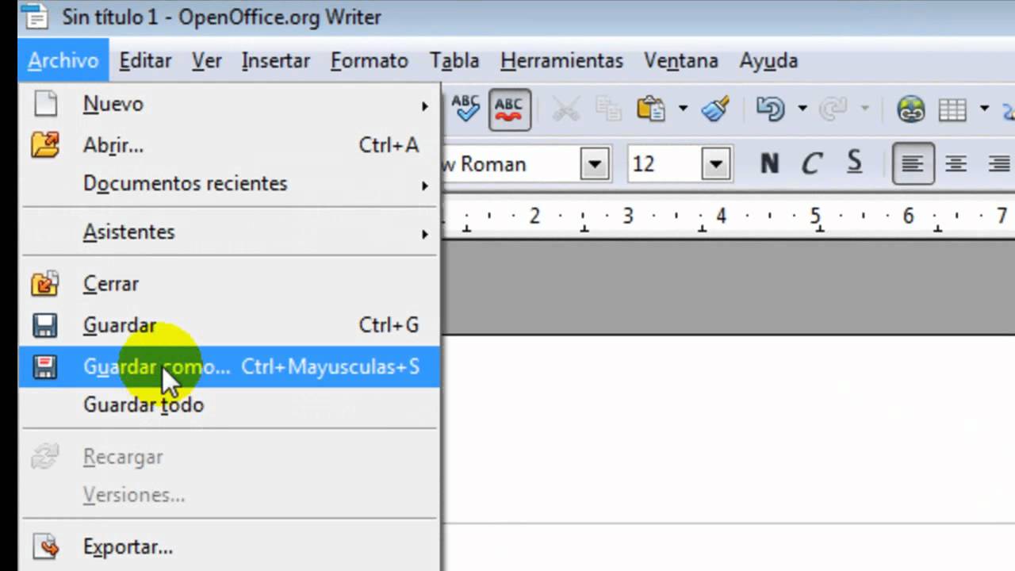Click the Abrir folder icon
This screenshot has width=1015, height=571.
coord(45,145)
